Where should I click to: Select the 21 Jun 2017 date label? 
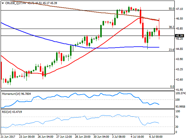(8, 137)
